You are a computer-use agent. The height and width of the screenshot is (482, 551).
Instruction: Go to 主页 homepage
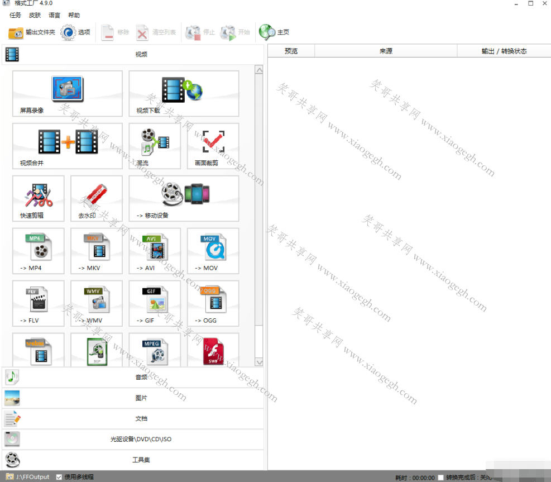274,32
